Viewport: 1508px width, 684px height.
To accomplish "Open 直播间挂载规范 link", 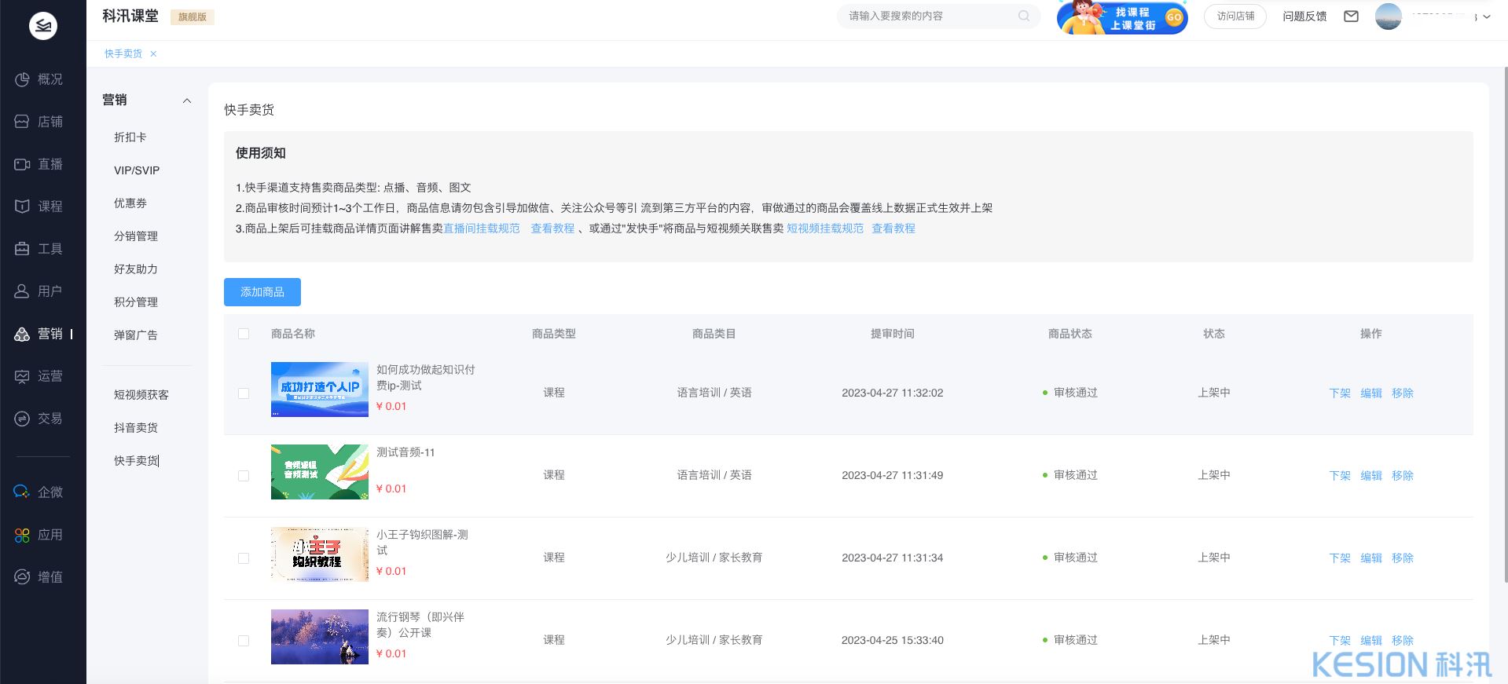I will [482, 229].
